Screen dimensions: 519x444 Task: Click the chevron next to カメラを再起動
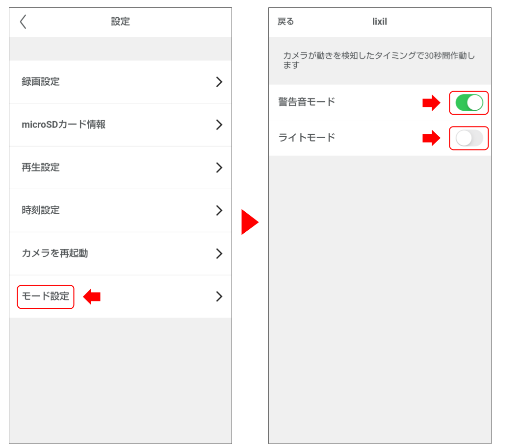[x=219, y=253]
